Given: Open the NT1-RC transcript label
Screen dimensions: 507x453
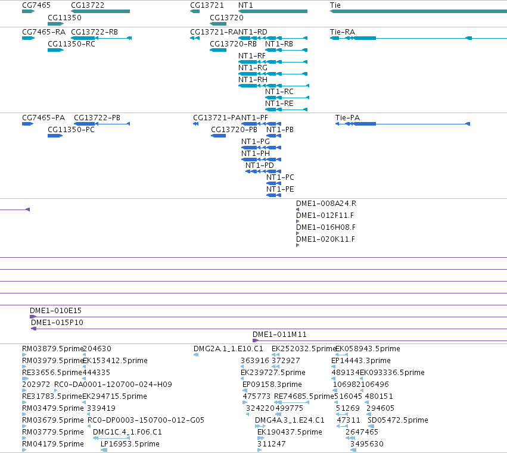Looking at the screenshot, I should pyautogui.click(x=279, y=92).
